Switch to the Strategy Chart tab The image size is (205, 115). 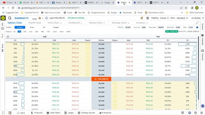point(119,23)
